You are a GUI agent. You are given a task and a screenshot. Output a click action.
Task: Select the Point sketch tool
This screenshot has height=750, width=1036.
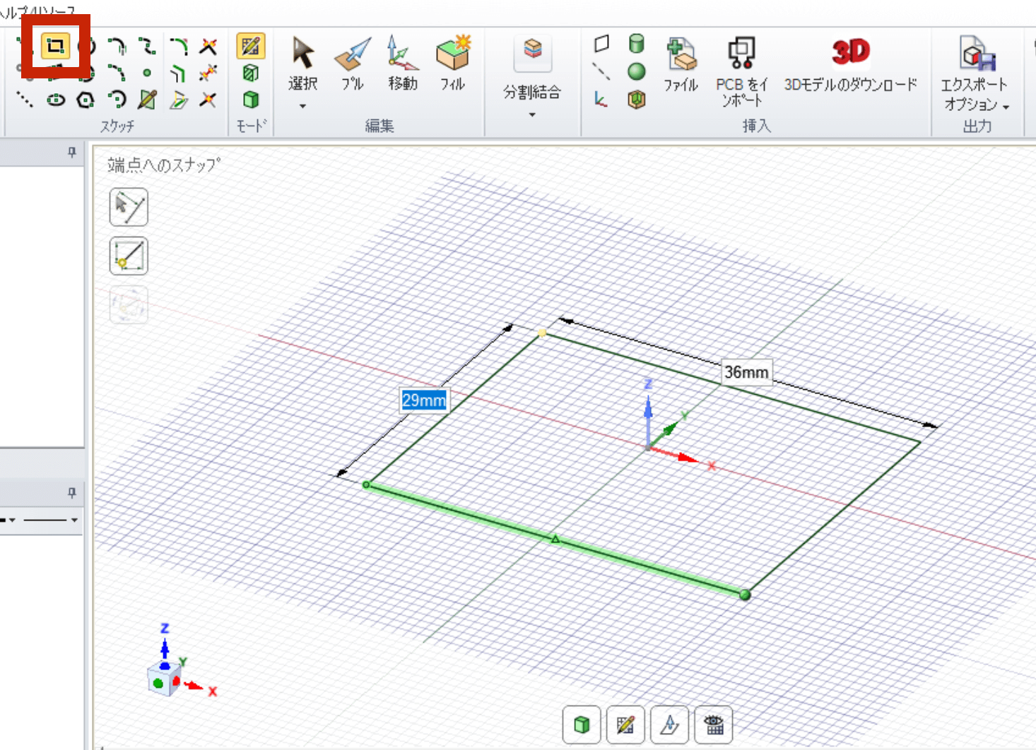click(x=147, y=73)
